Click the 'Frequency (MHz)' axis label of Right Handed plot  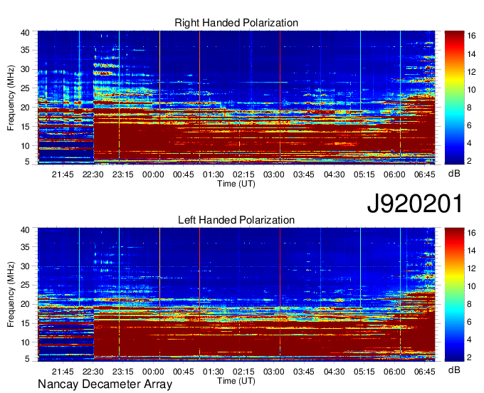tap(11, 98)
